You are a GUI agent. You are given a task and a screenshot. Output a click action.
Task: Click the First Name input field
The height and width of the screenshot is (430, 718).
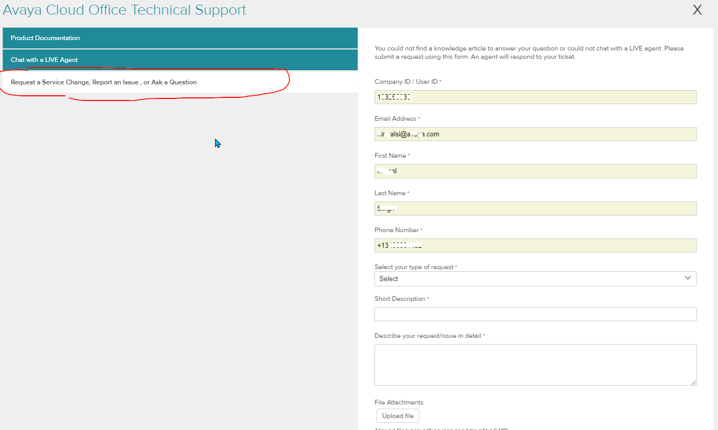click(x=535, y=171)
